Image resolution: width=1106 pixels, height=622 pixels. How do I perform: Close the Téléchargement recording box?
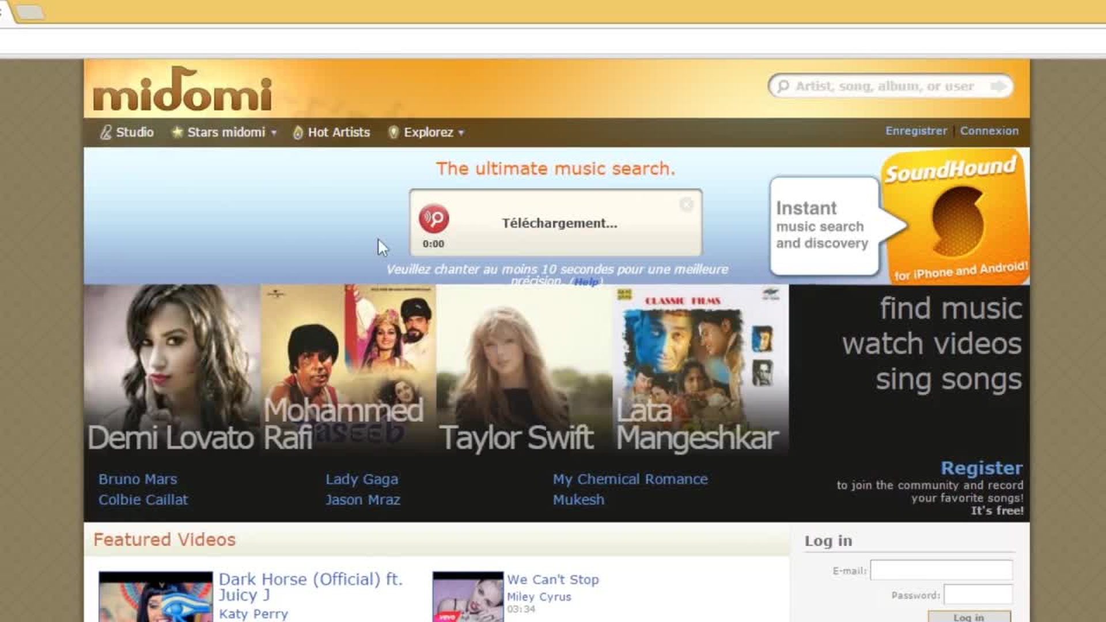[x=686, y=204]
